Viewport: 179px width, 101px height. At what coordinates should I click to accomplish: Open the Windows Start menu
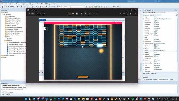pyautogui.click(x=26, y=99)
